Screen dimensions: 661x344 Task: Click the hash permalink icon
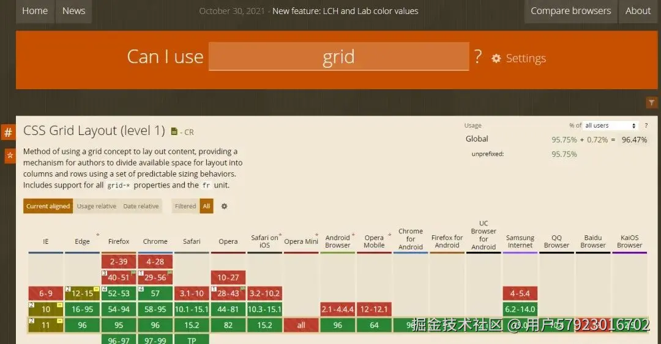pos(8,133)
